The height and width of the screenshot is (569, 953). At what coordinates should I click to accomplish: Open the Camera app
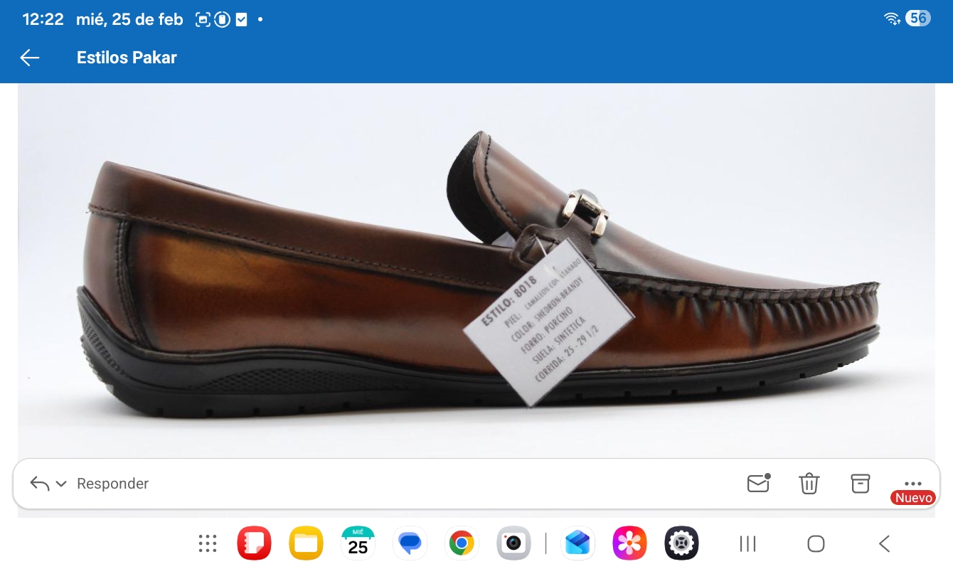point(513,544)
